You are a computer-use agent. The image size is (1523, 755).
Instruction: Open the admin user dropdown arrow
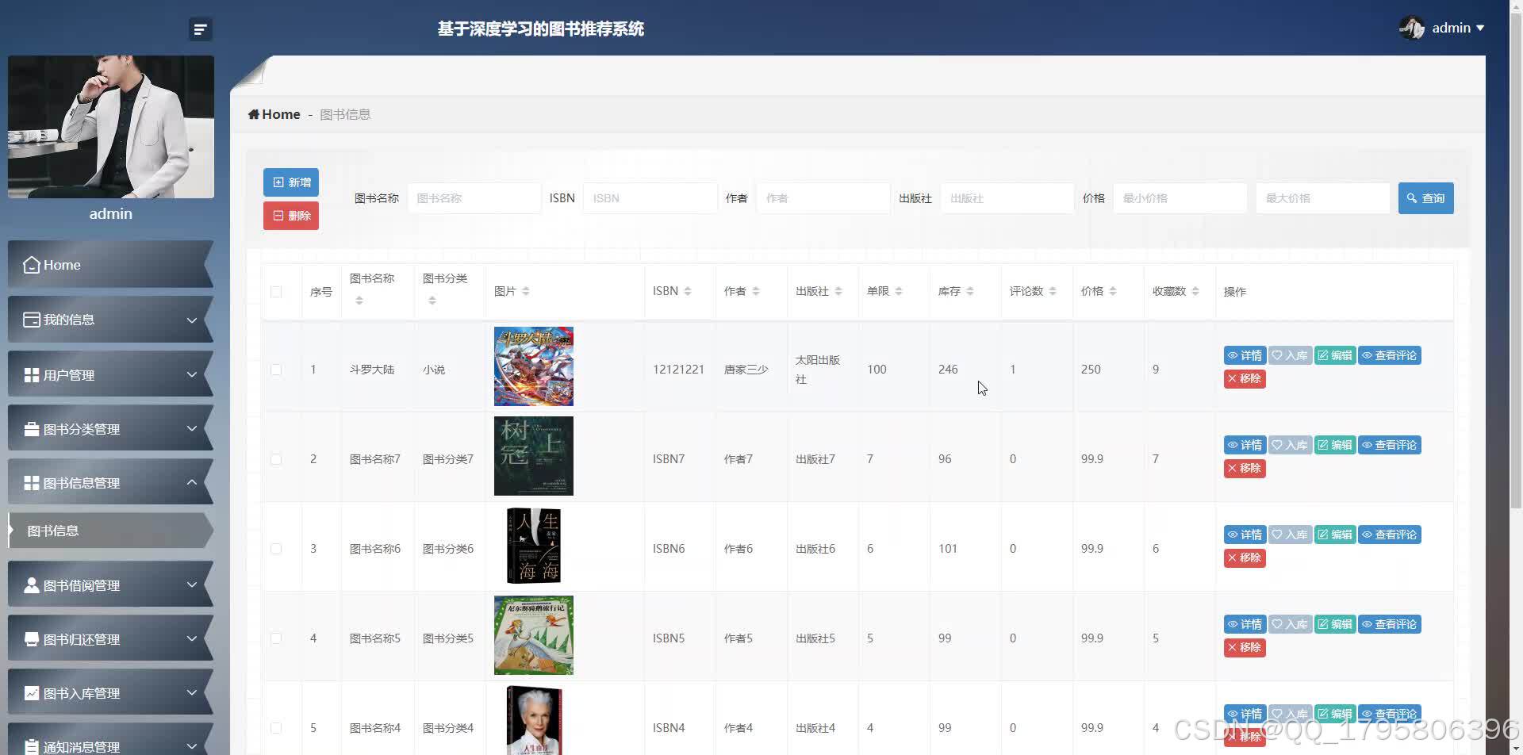pyautogui.click(x=1480, y=28)
